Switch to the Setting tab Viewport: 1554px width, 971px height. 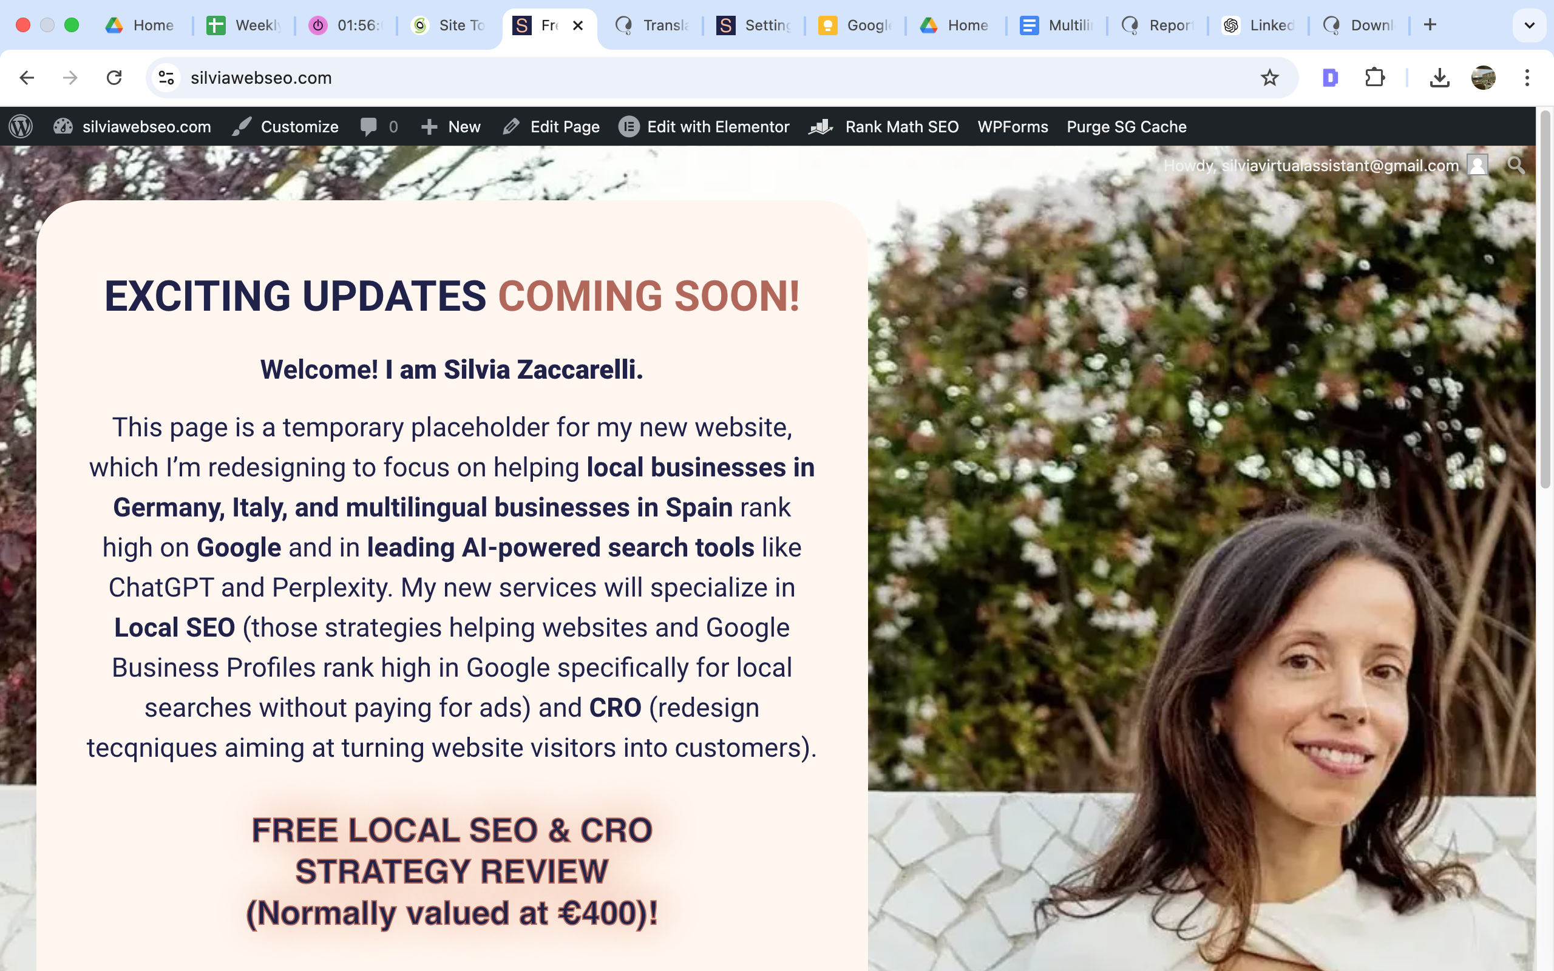coord(754,25)
